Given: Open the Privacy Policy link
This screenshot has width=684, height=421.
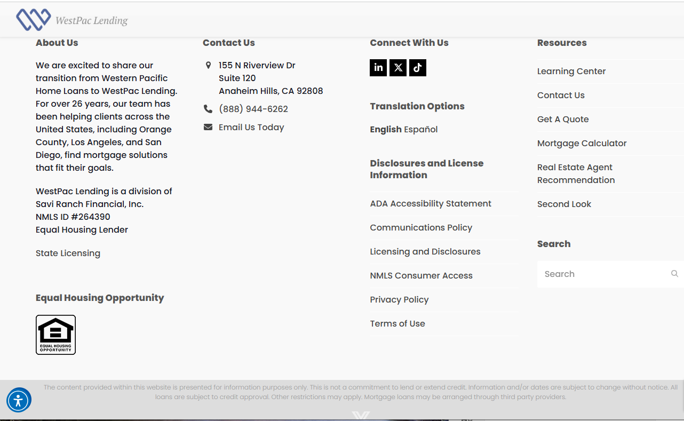Looking at the screenshot, I should point(399,299).
